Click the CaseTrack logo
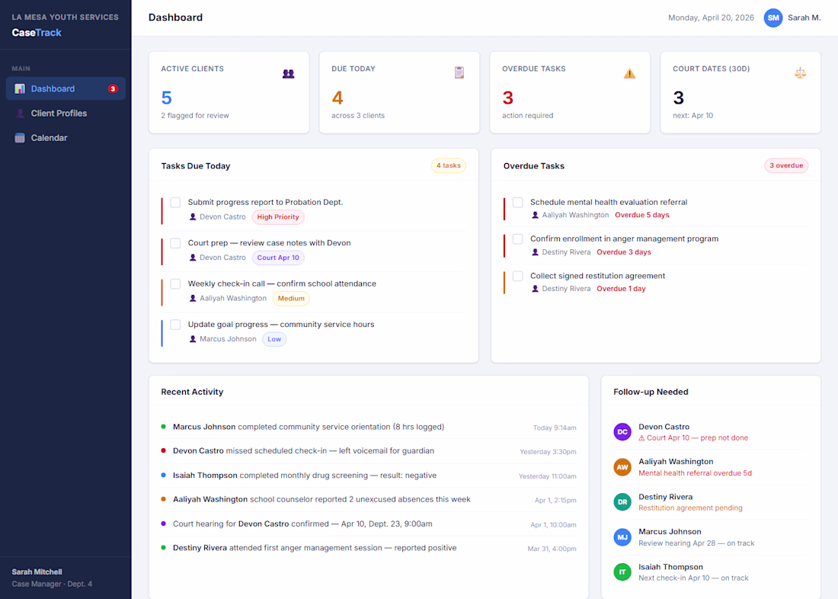838x599 pixels. pos(37,33)
